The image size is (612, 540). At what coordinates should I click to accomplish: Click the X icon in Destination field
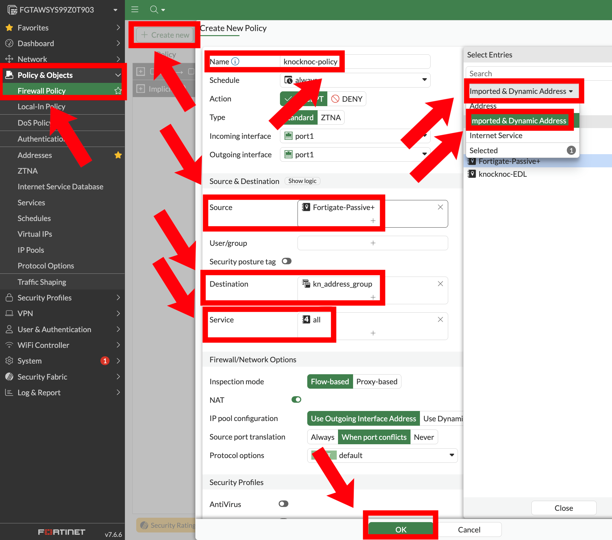440,284
